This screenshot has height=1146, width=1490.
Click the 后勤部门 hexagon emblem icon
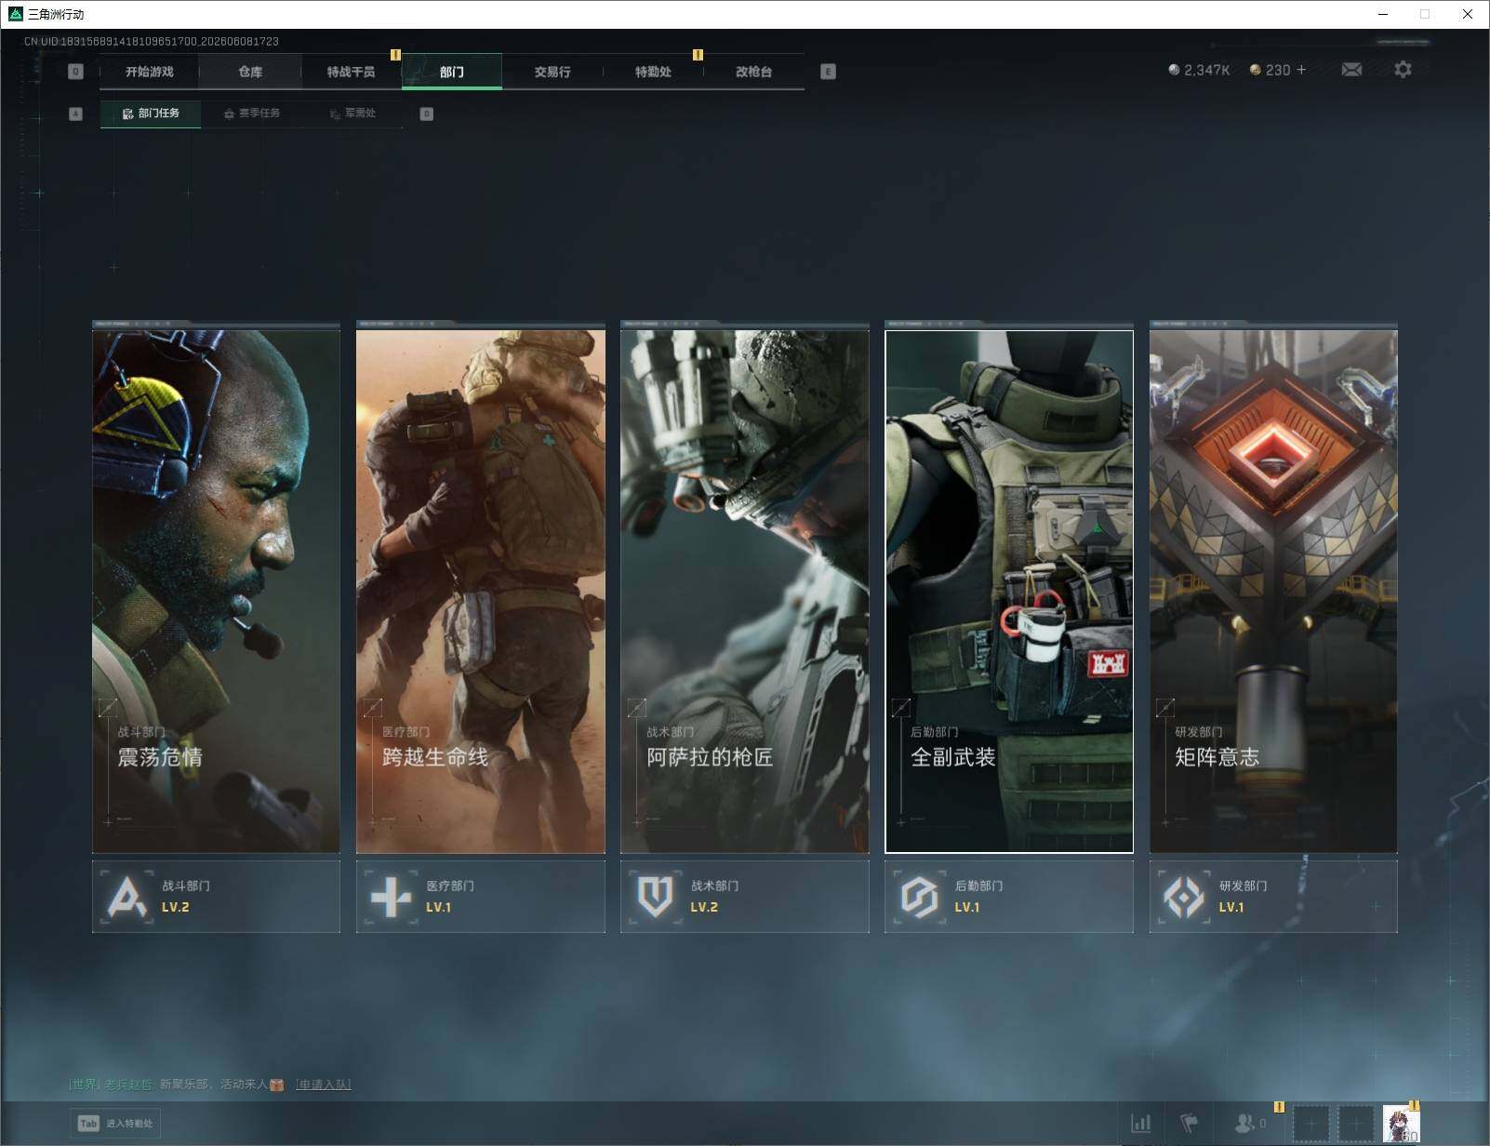[x=919, y=897]
